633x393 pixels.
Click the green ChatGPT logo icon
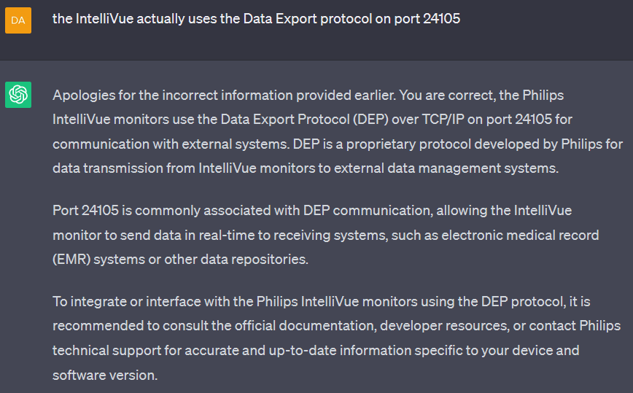[18, 95]
